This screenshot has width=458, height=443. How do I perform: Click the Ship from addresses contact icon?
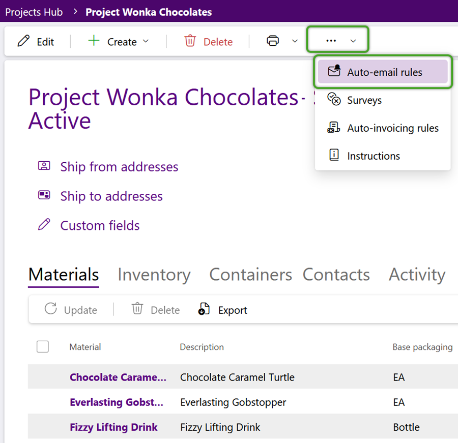(x=44, y=166)
